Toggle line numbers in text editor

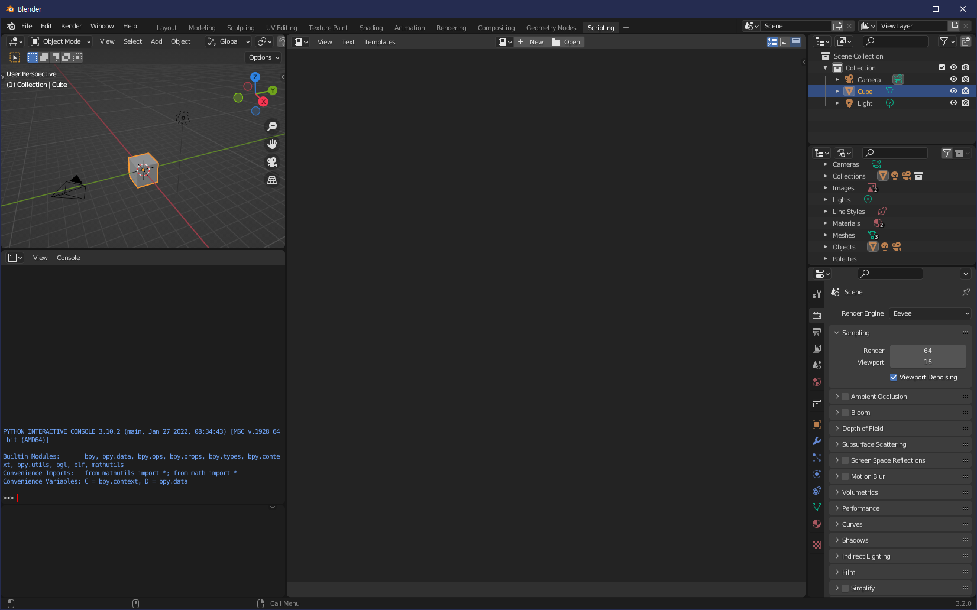(772, 42)
